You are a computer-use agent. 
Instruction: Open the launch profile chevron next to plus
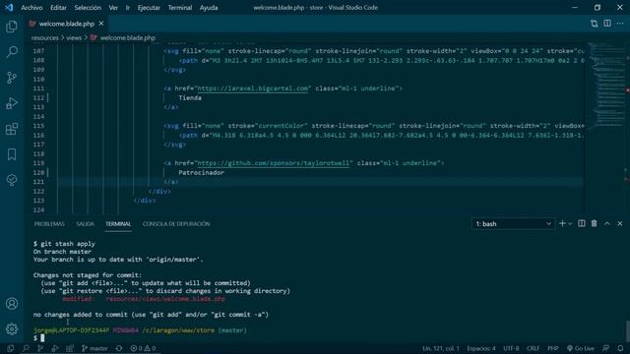[x=570, y=224]
